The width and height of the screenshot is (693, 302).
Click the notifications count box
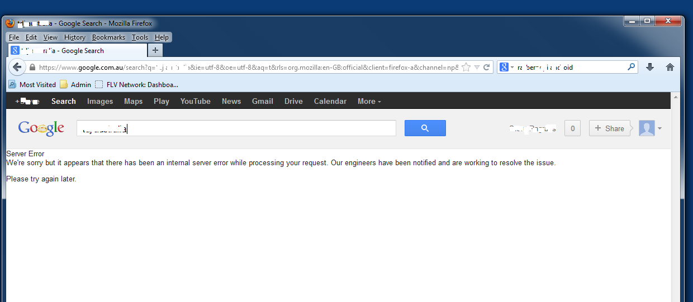pyautogui.click(x=572, y=128)
